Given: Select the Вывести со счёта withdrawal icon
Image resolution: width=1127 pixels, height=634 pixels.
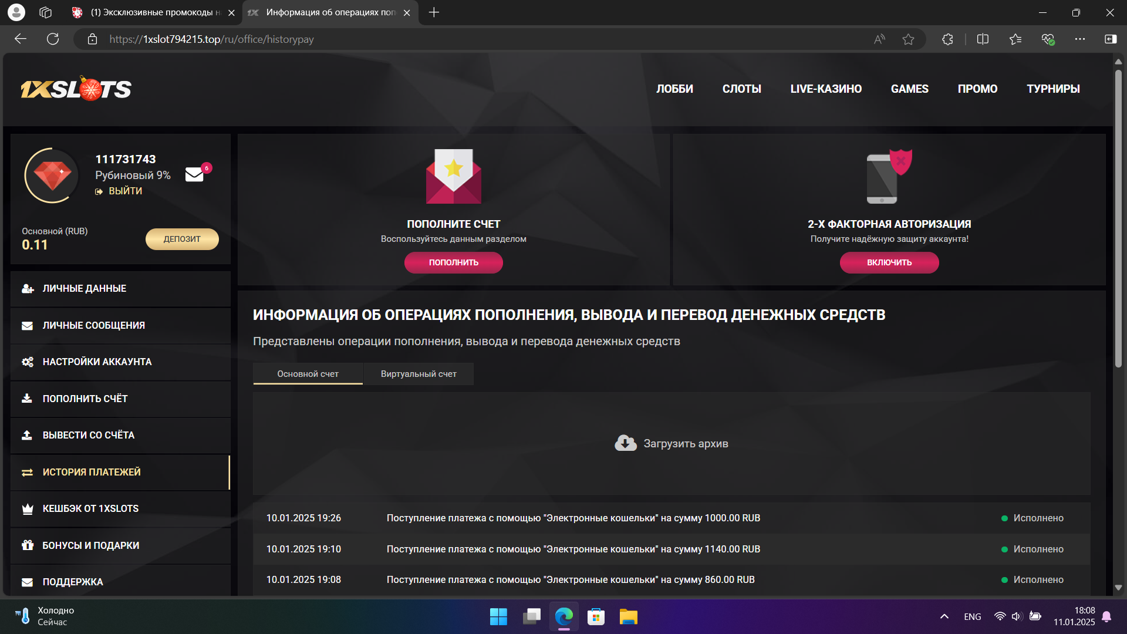Looking at the screenshot, I should click(x=28, y=434).
